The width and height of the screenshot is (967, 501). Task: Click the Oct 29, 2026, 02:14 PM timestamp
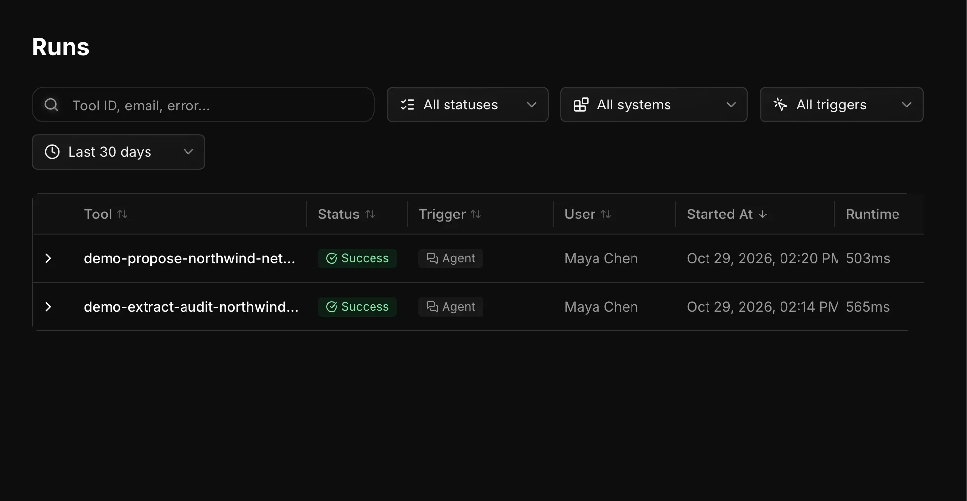[762, 307]
